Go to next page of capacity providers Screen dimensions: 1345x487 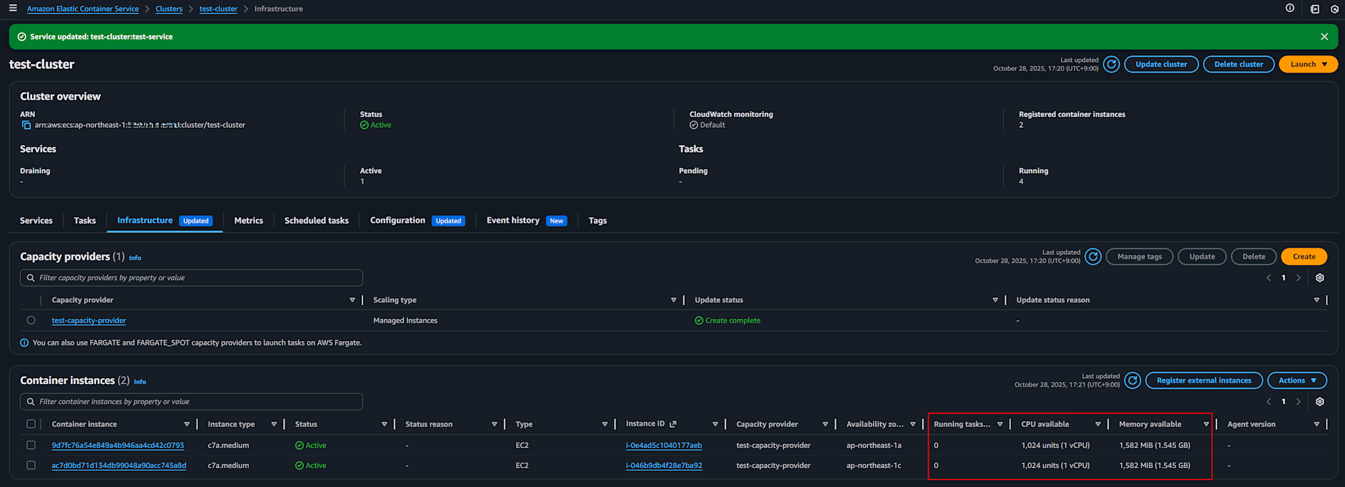(1299, 278)
